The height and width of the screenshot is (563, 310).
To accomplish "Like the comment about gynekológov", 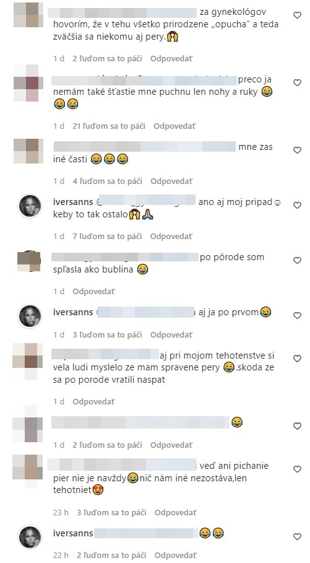I will 297,15.
